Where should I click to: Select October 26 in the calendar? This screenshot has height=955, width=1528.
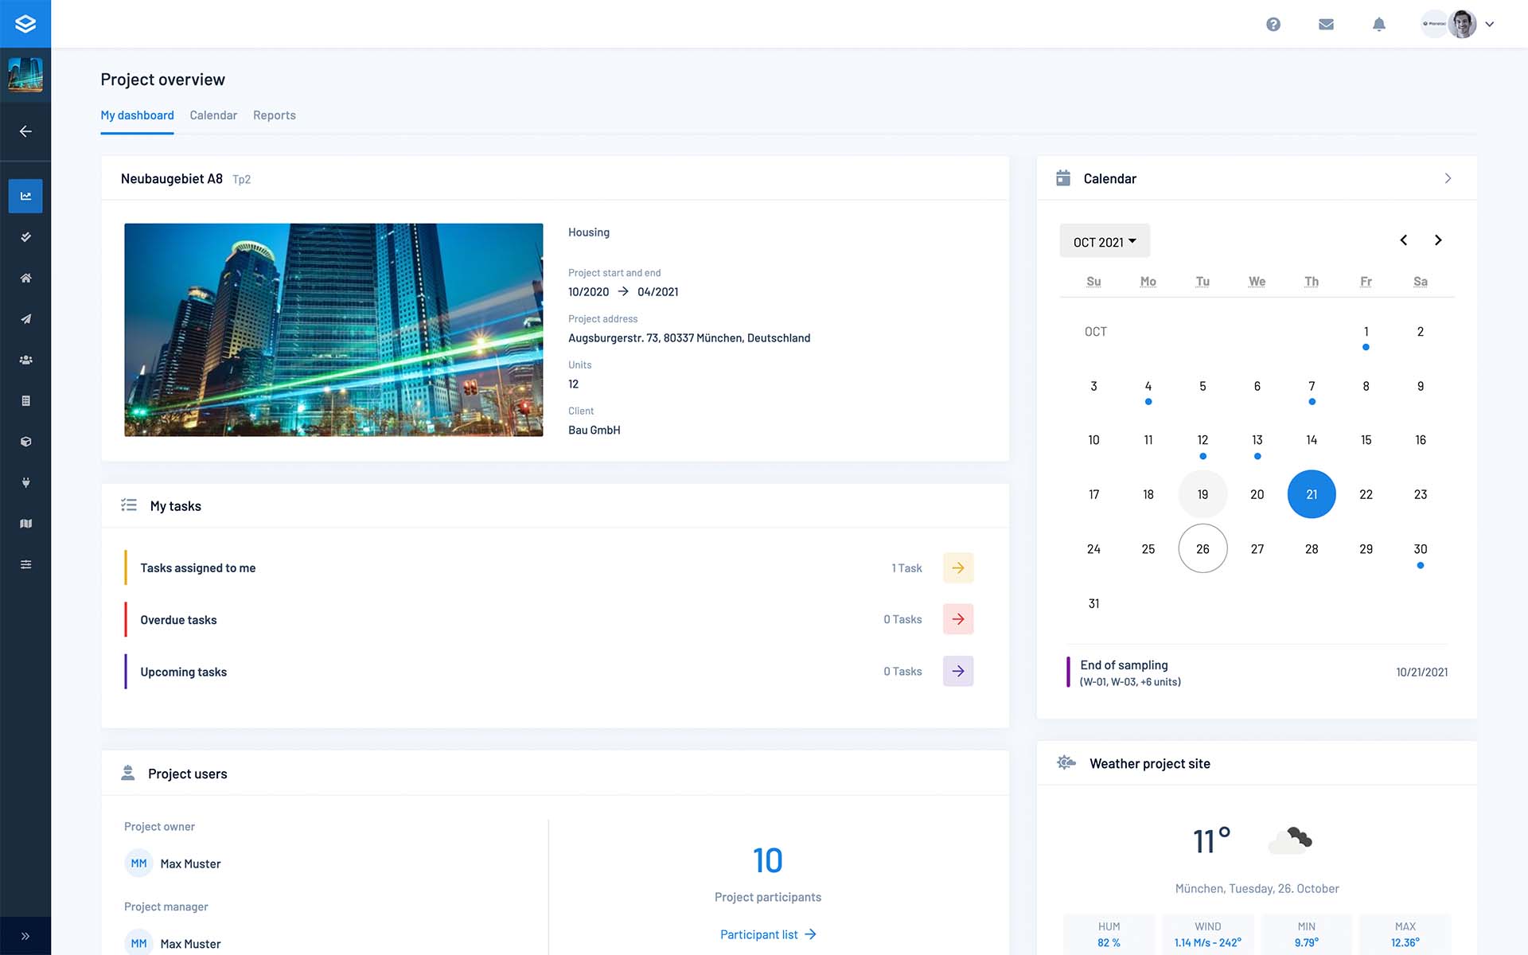coord(1203,549)
